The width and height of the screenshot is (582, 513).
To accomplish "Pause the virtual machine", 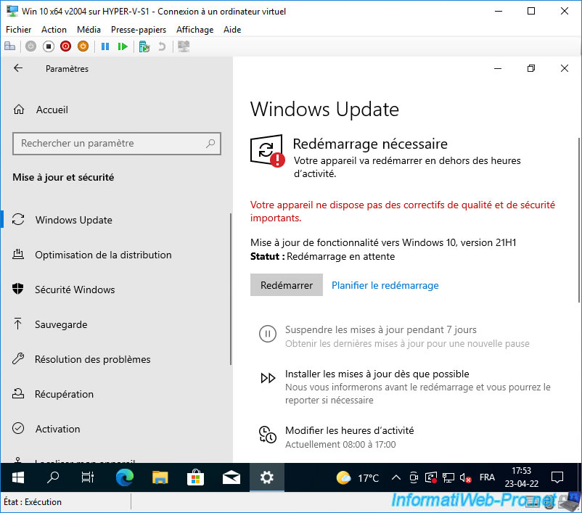I will pyautogui.click(x=105, y=46).
